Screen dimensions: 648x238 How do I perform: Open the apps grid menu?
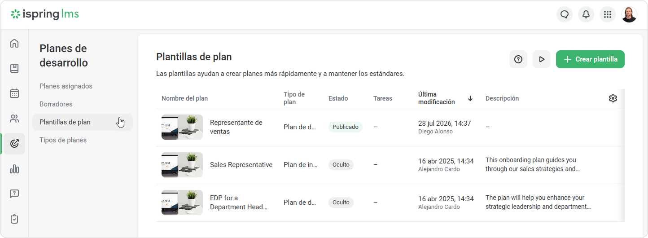[608, 14]
